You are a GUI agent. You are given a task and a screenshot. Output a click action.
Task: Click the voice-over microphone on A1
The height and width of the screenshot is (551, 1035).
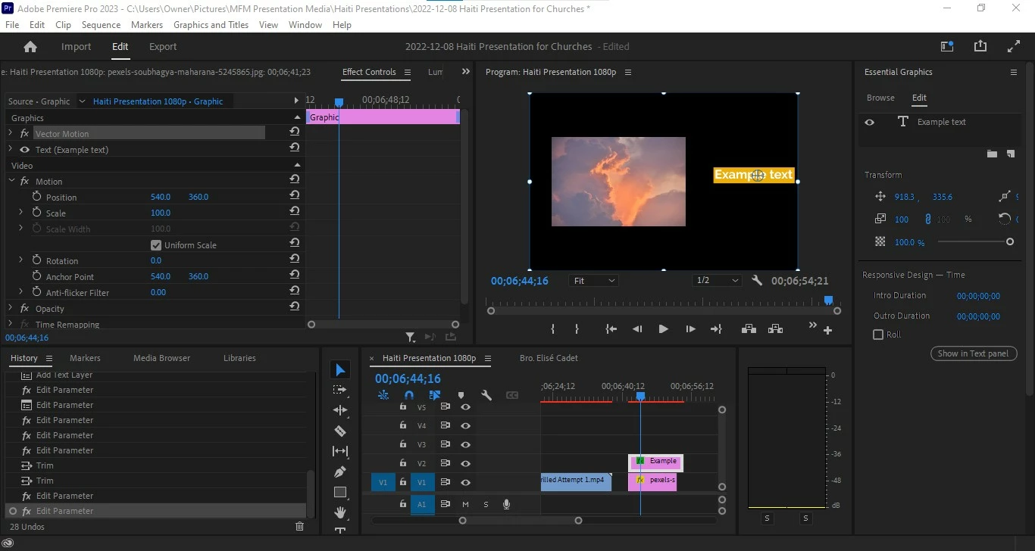[x=506, y=504]
